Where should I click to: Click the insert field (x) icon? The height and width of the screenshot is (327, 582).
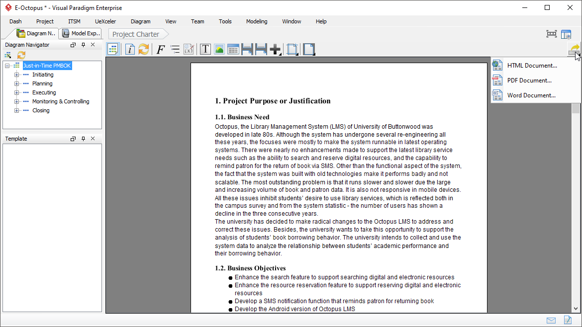coord(189,49)
